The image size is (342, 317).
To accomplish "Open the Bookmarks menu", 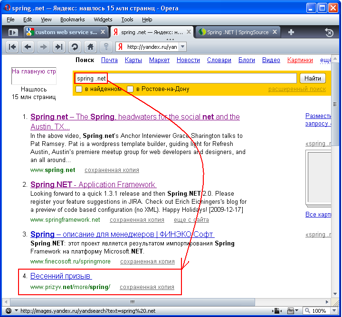I will point(72,19).
